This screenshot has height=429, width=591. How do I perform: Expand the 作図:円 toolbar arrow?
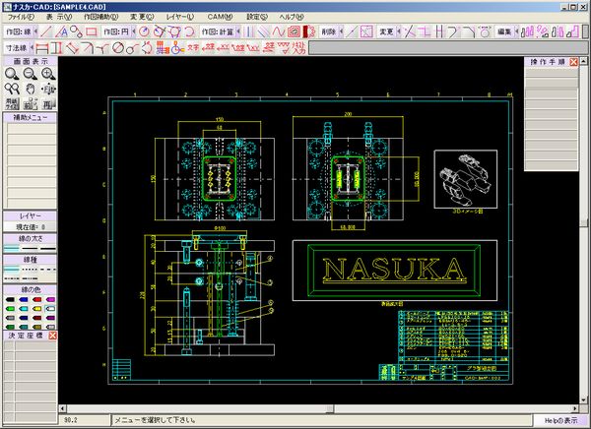[133, 31]
